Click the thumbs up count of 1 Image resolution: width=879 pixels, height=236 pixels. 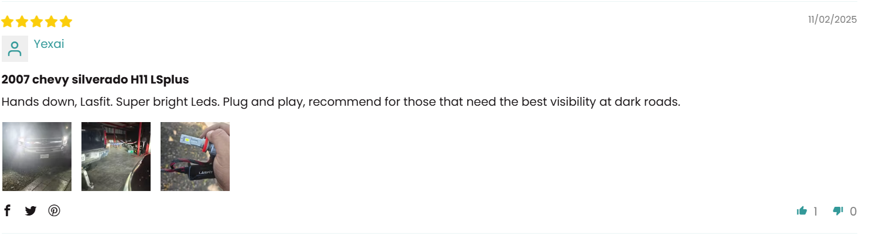tap(815, 211)
